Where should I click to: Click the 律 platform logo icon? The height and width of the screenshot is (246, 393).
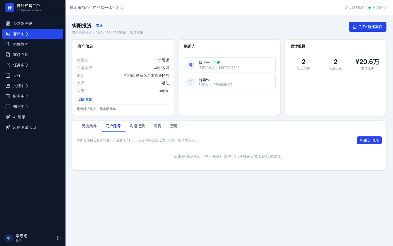[10, 8]
